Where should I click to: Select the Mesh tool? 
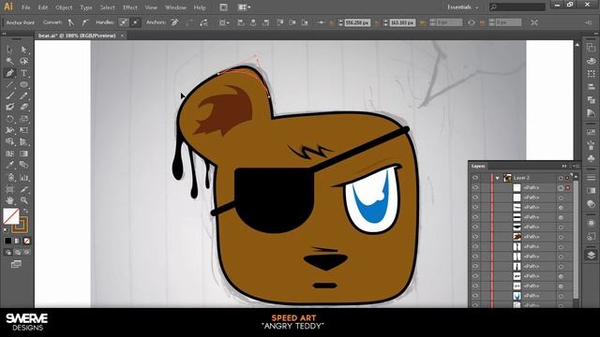tap(9, 154)
